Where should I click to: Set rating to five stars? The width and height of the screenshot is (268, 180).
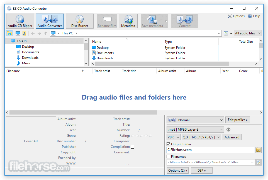coord(151,136)
